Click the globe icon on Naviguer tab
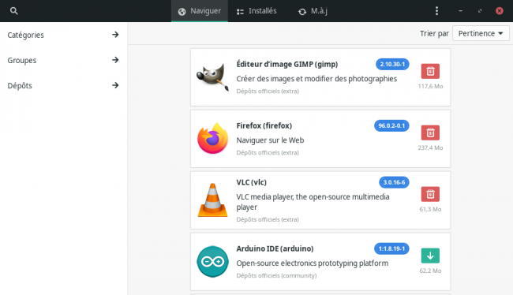The image size is (513, 295). (182, 12)
